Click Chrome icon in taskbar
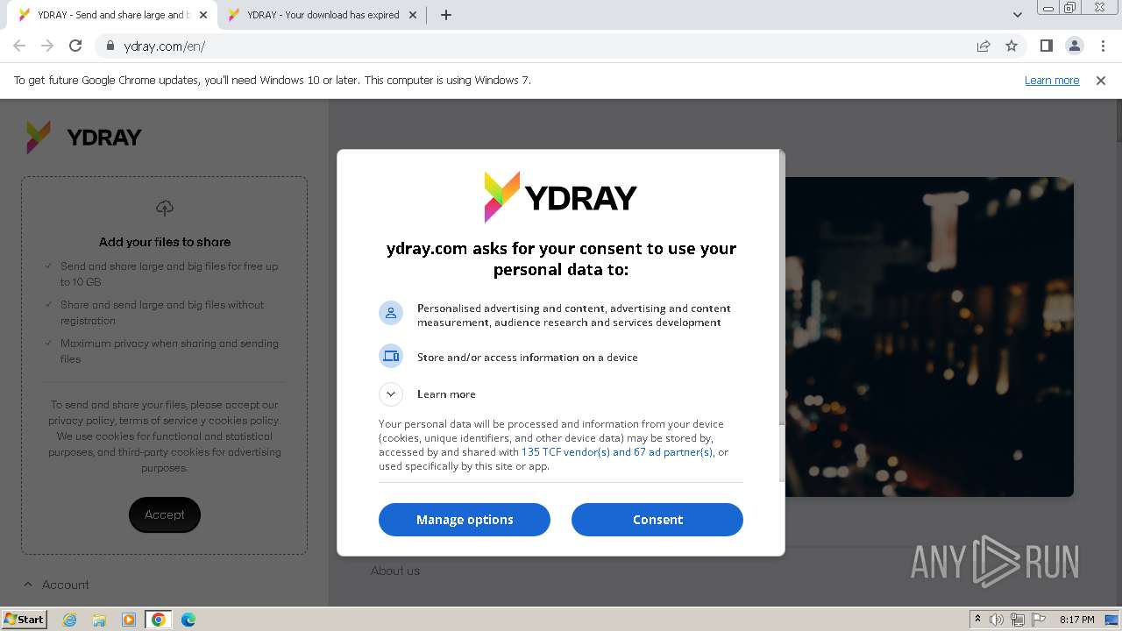 pos(159,620)
